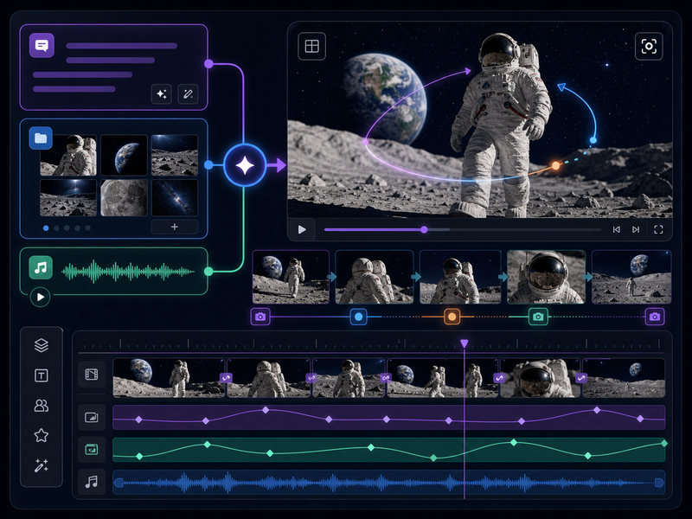Select the active first pagination dot
This screenshot has height=519, width=692.
point(46,228)
